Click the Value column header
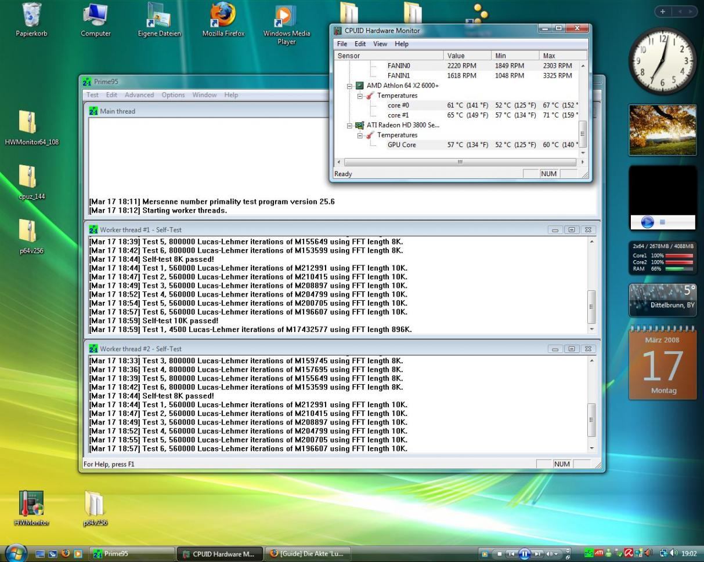Image resolution: width=704 pixels, height=562 pixels. point(467,56)
